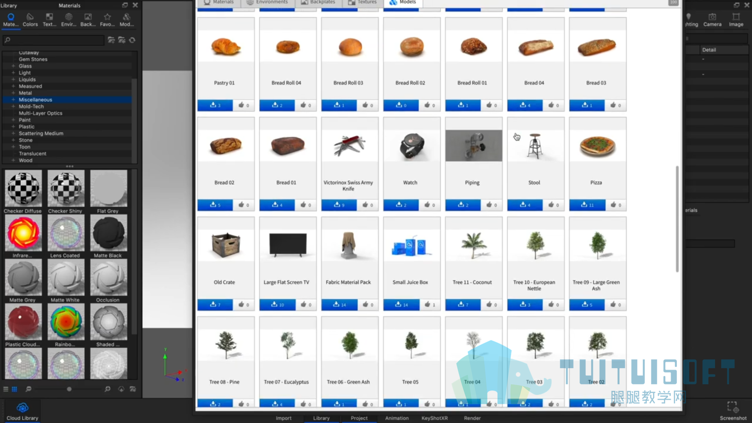Download the Pastry 01 model
Viewport: 752px width, 423px height.
point(215,105)
